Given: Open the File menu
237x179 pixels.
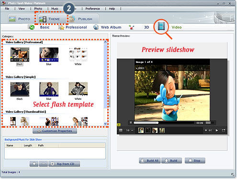Looking at the screenshot, I should point(7,9).
